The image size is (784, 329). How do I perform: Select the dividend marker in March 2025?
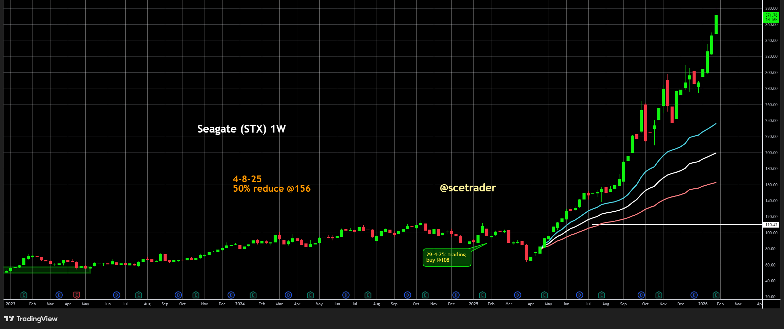point(517,295)
